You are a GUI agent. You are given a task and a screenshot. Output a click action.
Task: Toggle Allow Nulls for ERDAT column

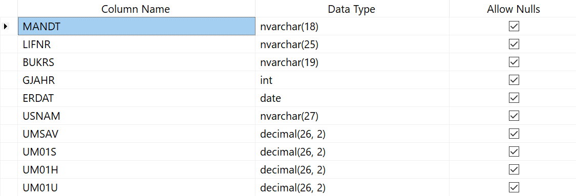[514, 98]
